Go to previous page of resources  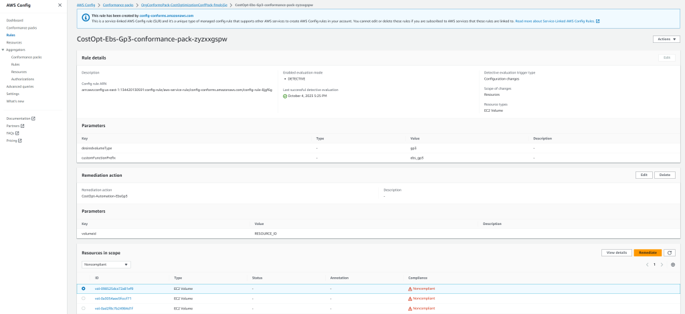tap(647, 264)
